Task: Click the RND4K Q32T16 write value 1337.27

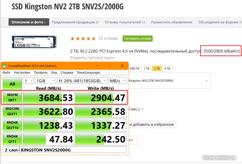Action: (x=101, y=125)
